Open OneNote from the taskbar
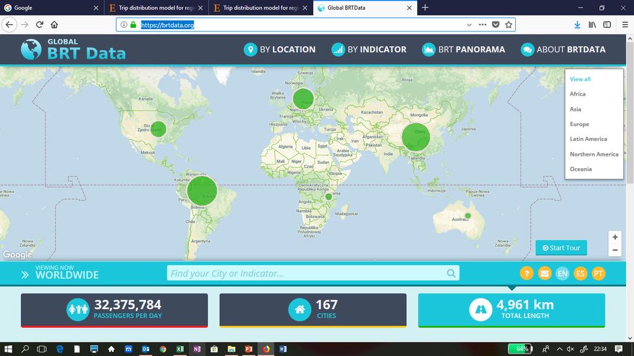Screen dimensions: 634x356 pyautogui.click(x=197, y=349)
